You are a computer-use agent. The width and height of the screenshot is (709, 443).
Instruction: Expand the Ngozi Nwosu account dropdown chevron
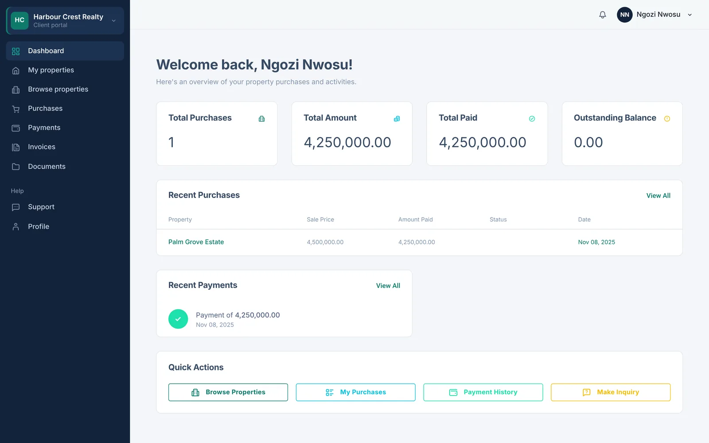[x=690, y=15]
